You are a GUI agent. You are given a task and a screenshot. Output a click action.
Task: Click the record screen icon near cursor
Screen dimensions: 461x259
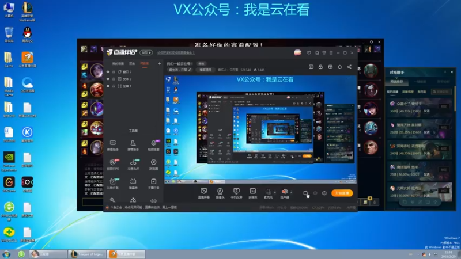click(305, 193)
